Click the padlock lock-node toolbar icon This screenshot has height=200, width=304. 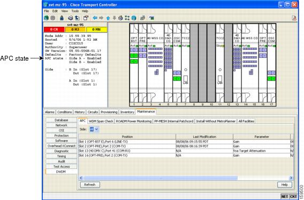[62, 18]
